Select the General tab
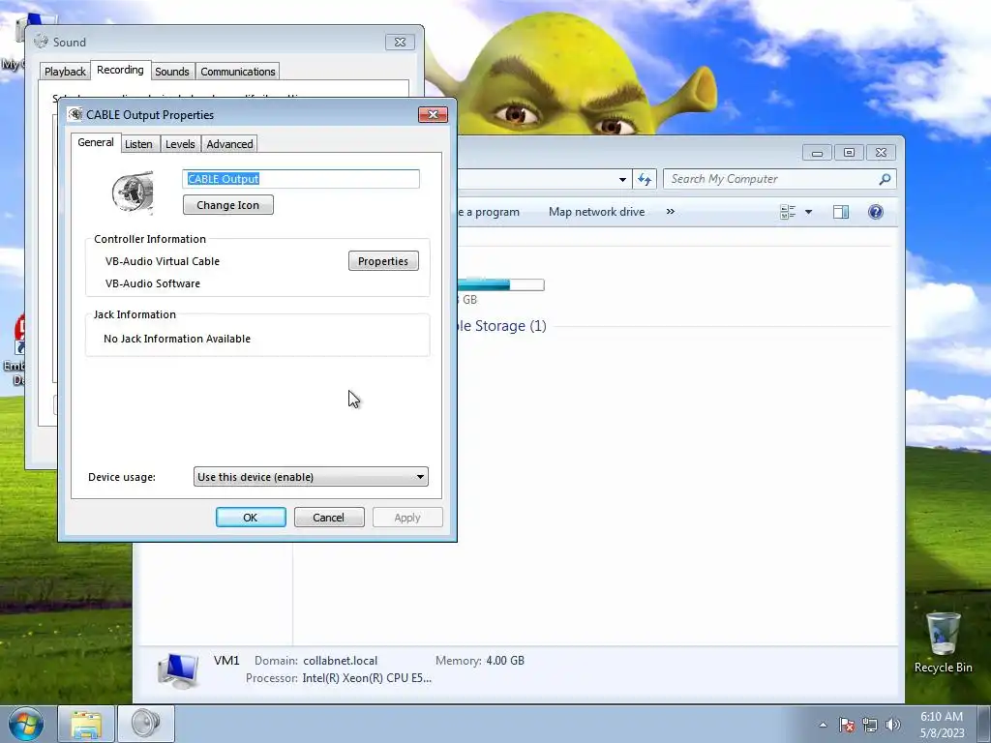Image resolution: width=991 pixels, height=743 pixels. pyautogui.click(x=96, y=143)
